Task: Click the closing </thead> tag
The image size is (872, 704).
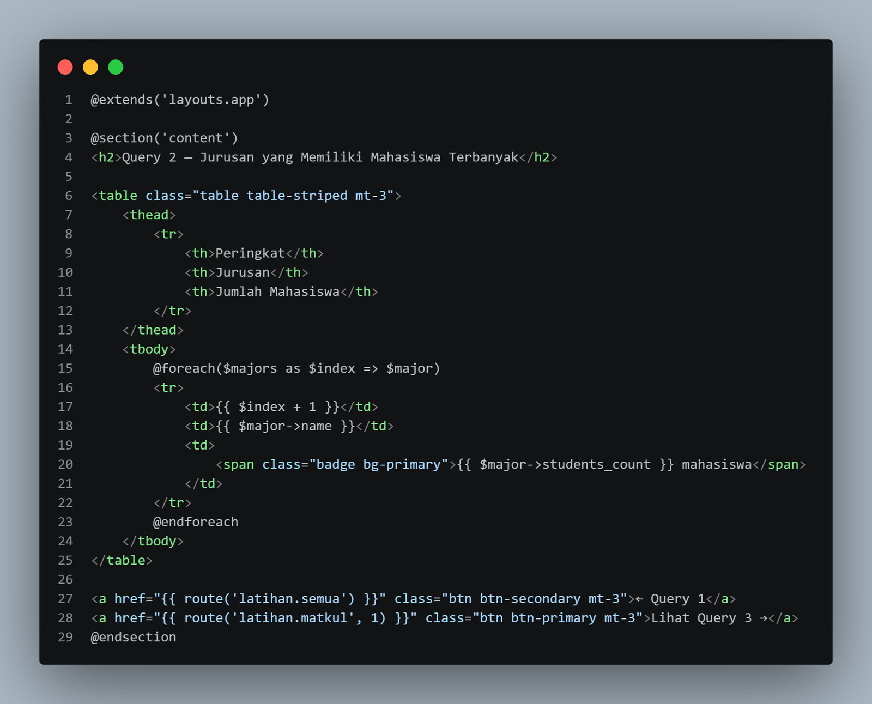Action: [153, 330]
